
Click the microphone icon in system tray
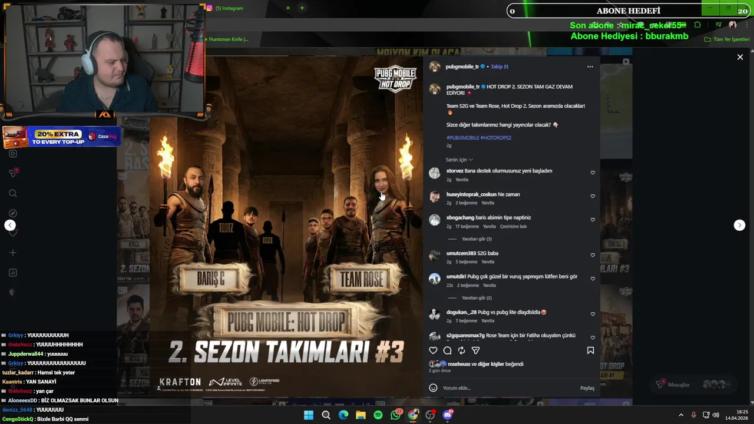(x=693, y=415)
